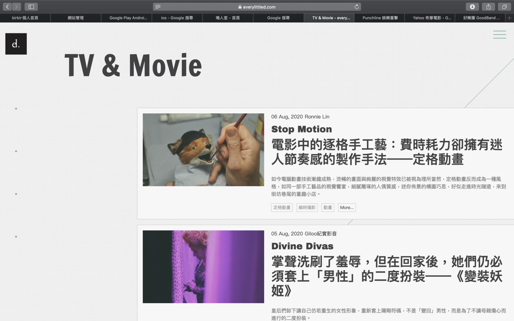Screen dimensions: 514x321
Task: Click the 縮時攝影 tag
Action: point(307,208)
